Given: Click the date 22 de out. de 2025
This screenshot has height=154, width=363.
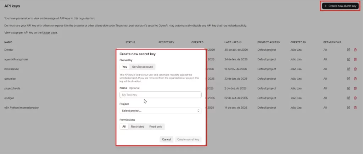Looking at the screenshot, I should (x=236, y=98).
